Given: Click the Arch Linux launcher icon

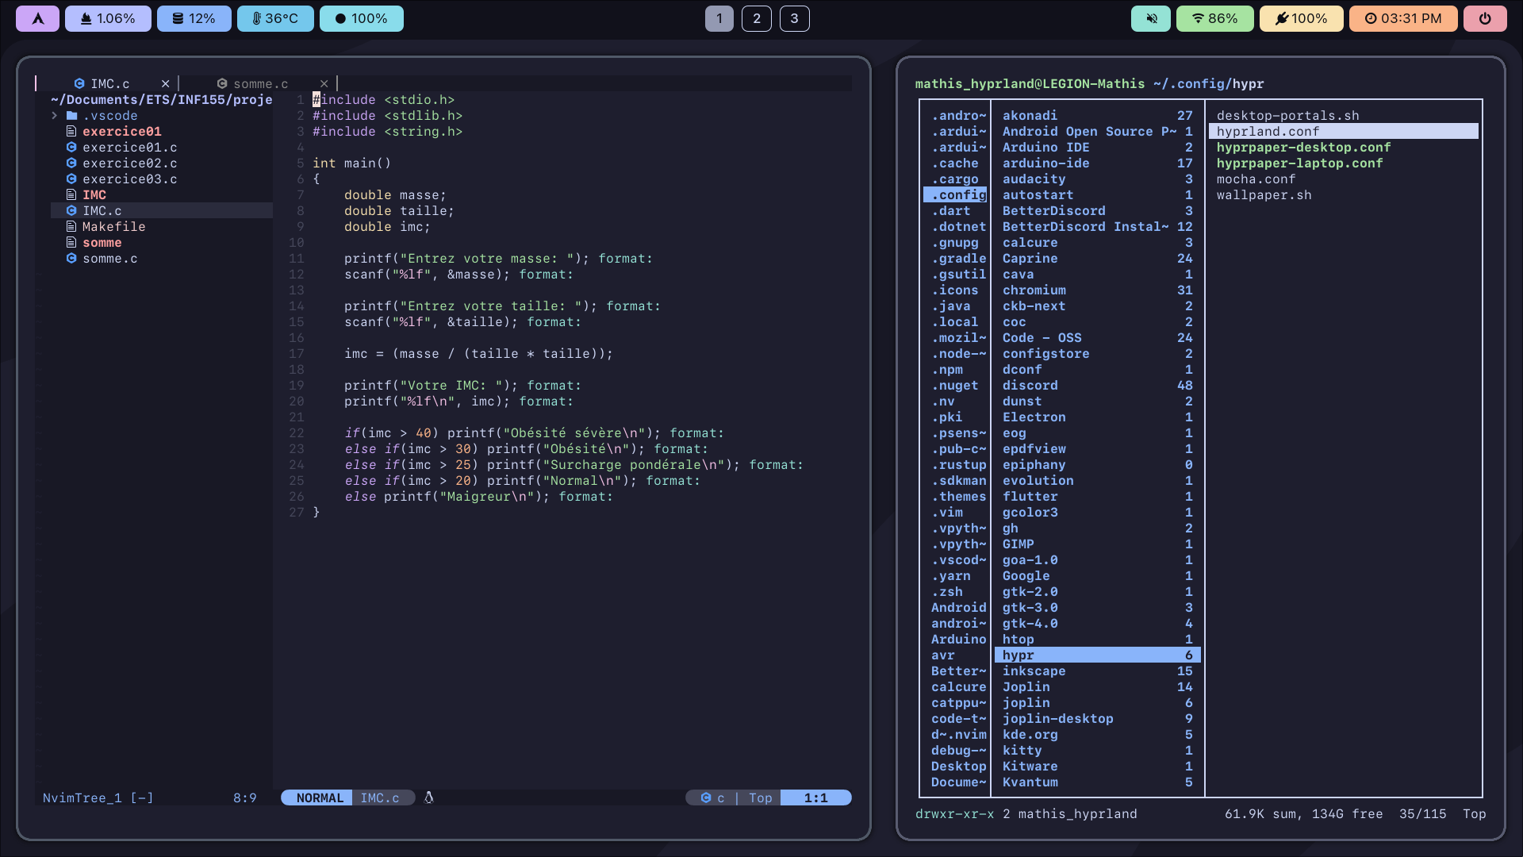Looking at the screenshot, I should pos(37,18).
